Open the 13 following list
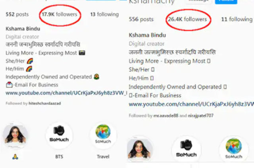This screenshot has height=168, width=254. (x=104, y=14)
